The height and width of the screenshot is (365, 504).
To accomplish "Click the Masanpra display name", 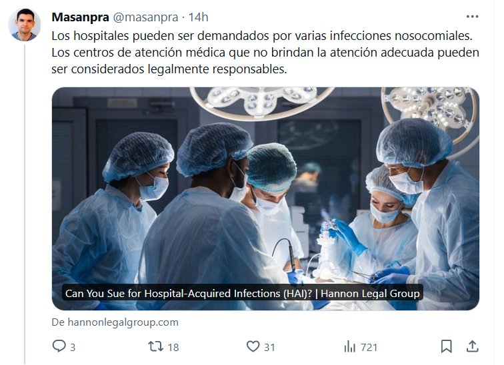I will (81, 17).
